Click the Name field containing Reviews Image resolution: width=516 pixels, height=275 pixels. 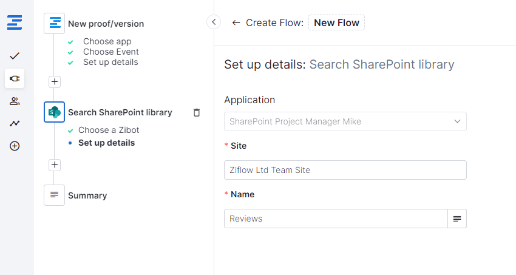[336, 219]
